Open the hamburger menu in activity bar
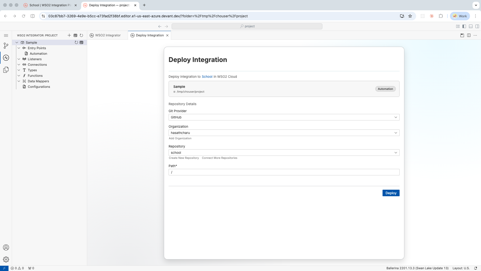The image size is (481, 271). 6,35
